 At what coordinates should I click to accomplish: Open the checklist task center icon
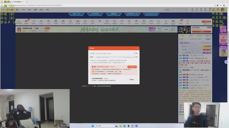(107, 21)
